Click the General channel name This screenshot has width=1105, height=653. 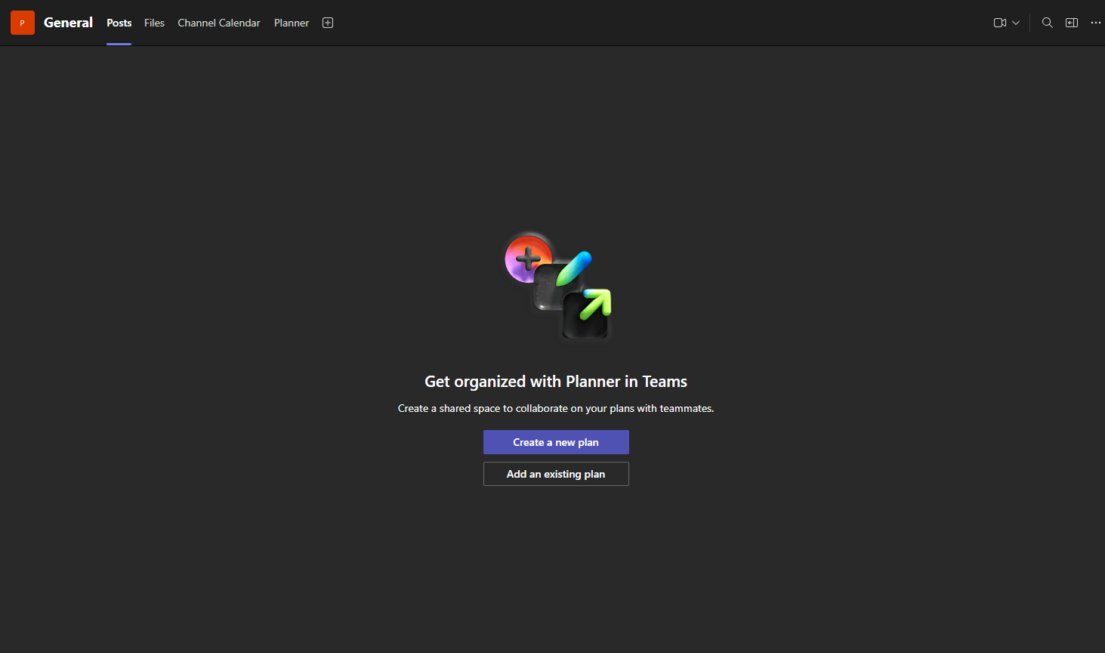68,23
